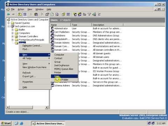Select InetOrgPerson in the New submenu
This screenshot has height=126, width=168.
[64, 65]
